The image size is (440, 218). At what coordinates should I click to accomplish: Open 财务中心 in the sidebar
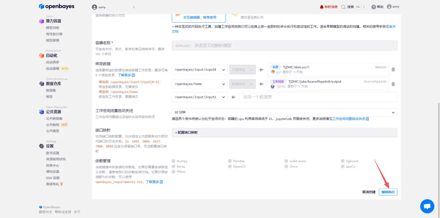tap(53, 166)
